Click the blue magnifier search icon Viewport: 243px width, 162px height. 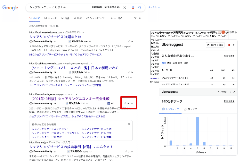[x=140, y=7]
